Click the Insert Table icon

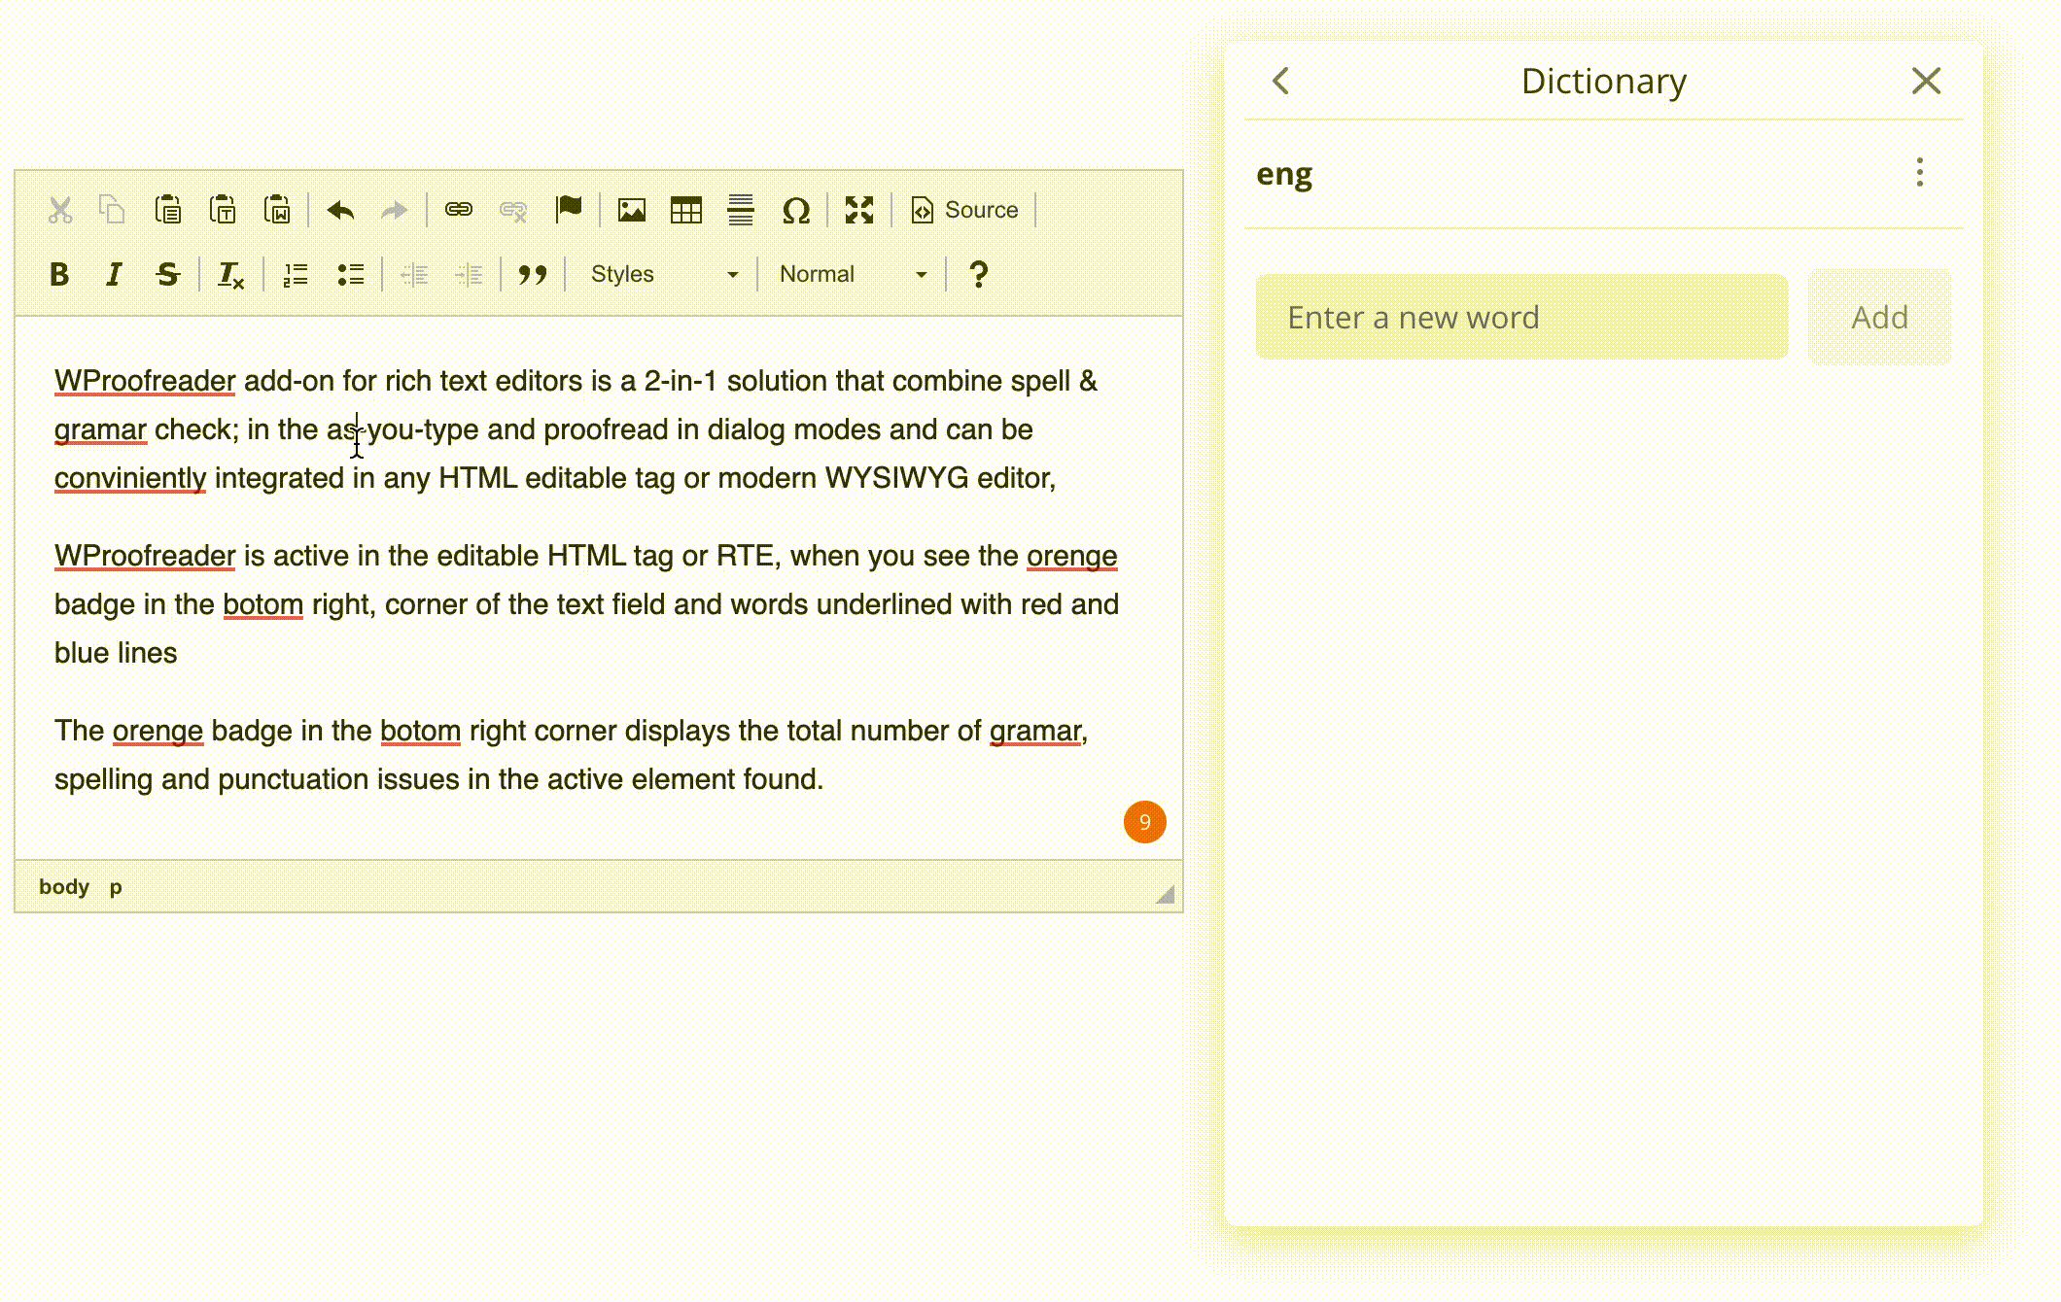point(686,210)
